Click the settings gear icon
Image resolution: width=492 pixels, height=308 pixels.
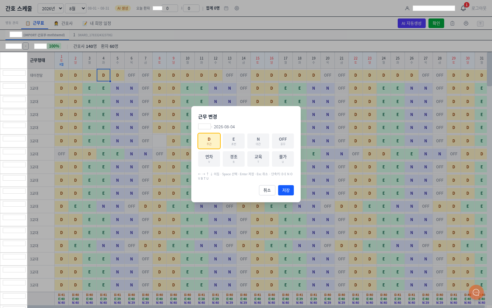[237, 8]
